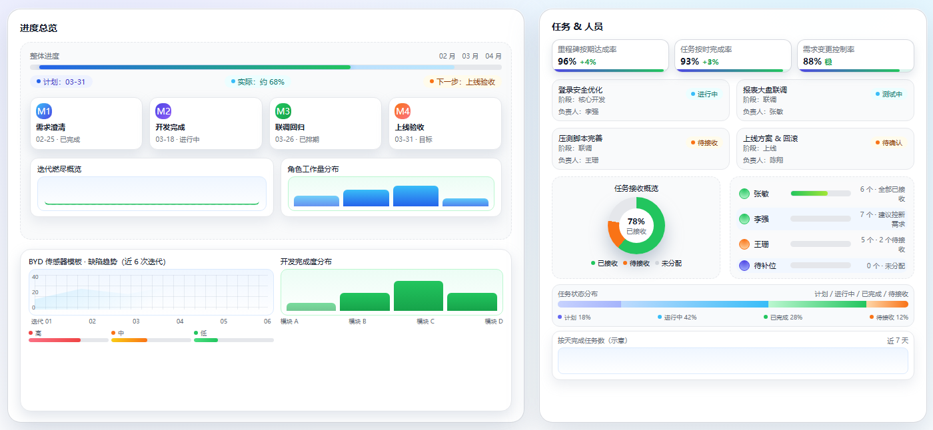Image resolution: width=933 pixels, height=430 pixels.
Task: Click the orange 中 severity bar
Action: point(151,340)
